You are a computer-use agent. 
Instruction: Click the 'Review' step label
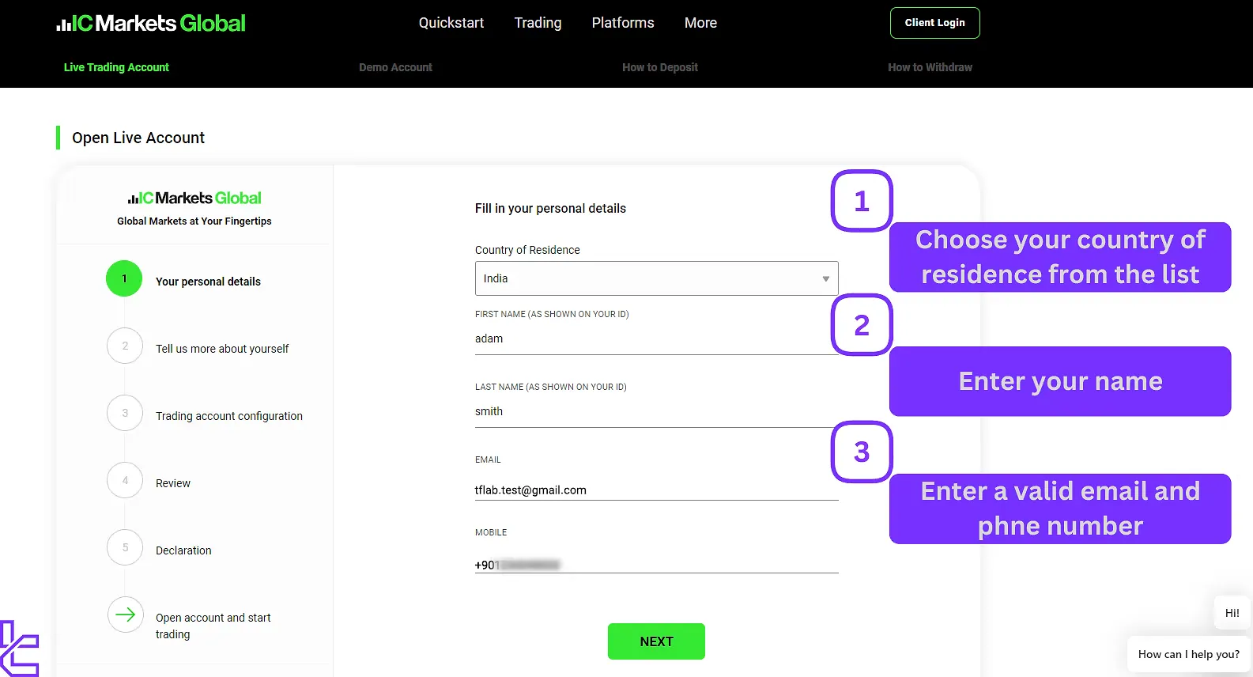pos(173,483)
